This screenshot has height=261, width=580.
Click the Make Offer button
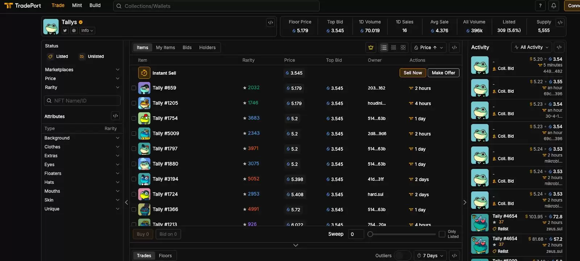click(443, 73)
